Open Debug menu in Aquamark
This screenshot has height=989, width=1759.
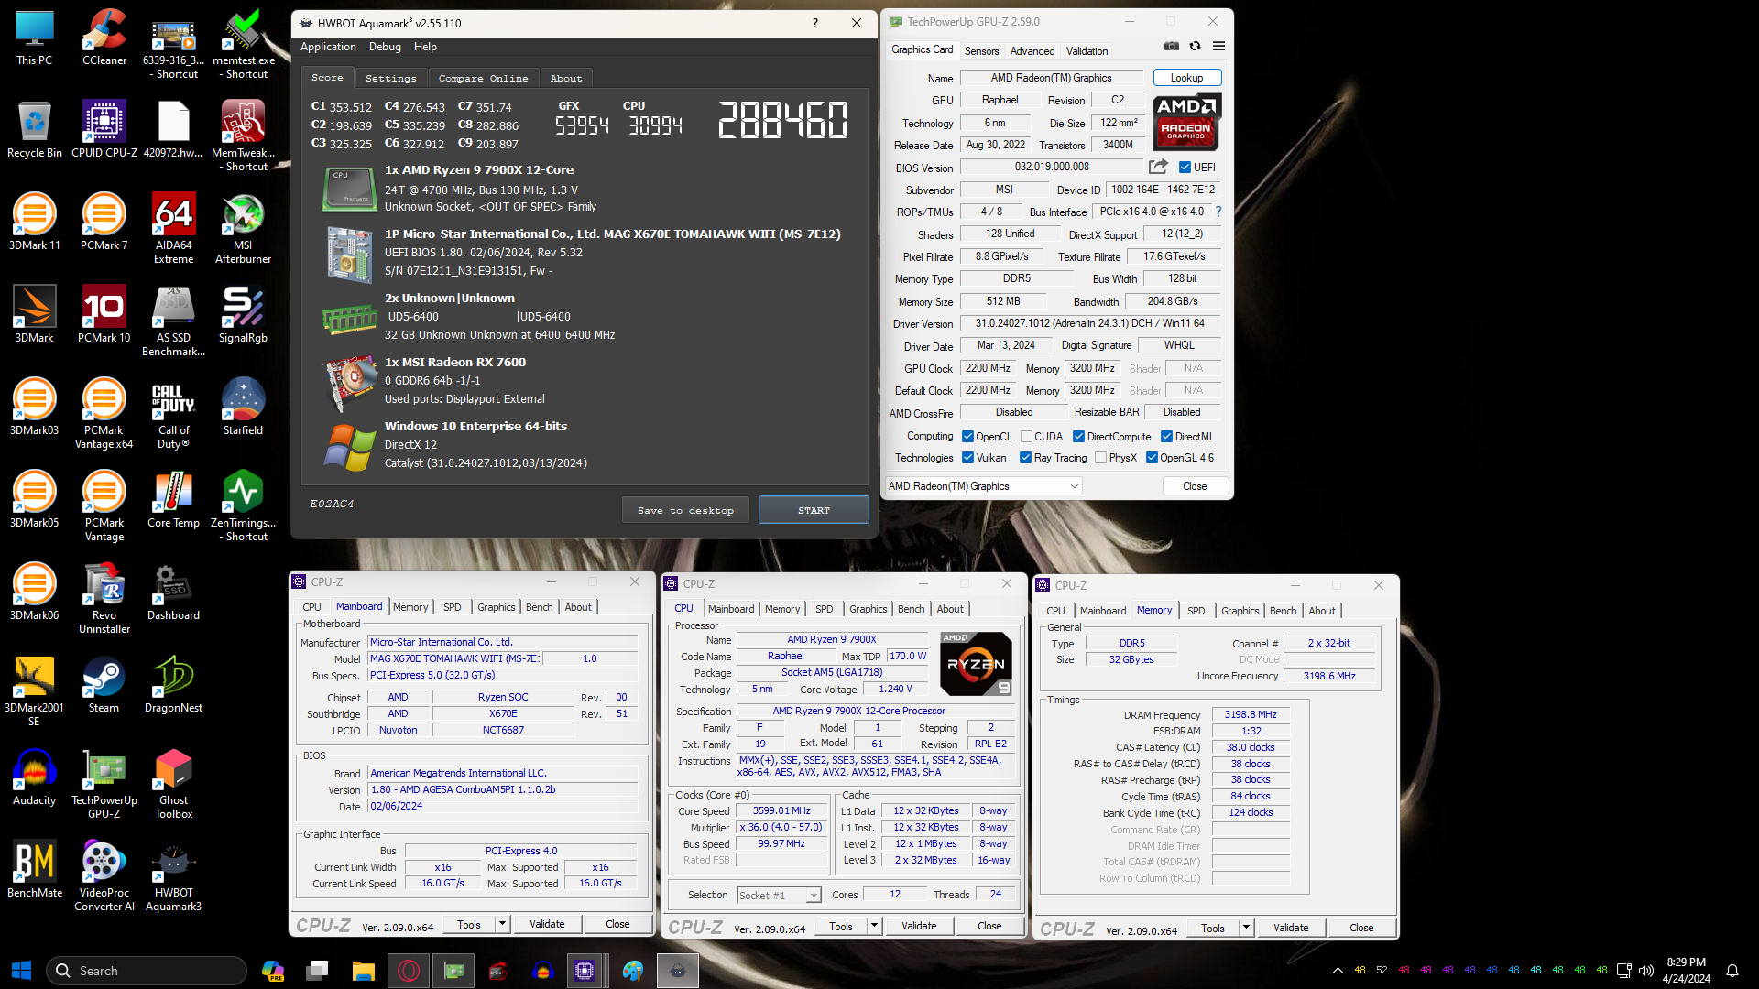click(385, 47)
